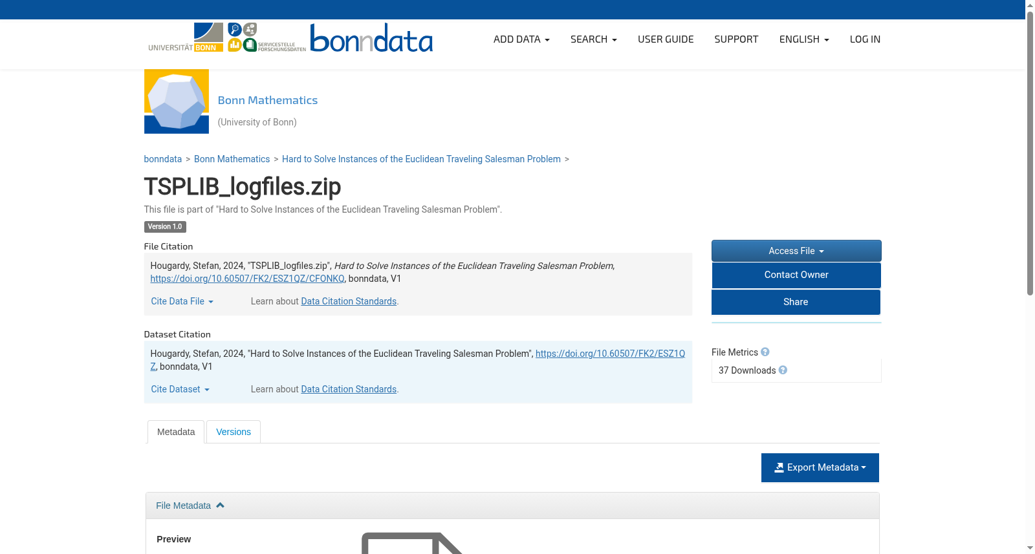Expand the Cite Data File menu
This screenshot has width=1035, height=554.
point(182,301)
